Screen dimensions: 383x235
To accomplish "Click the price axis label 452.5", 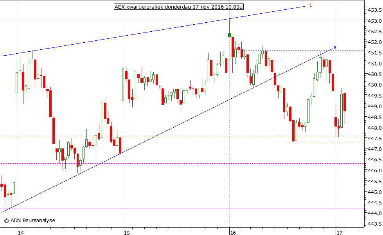I will [375, 32].
